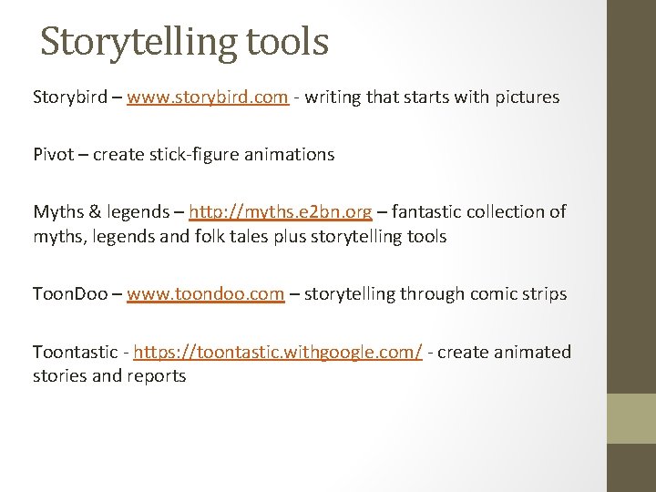This screenshot has width=656, height=492.
Task: Click 'writing that starts with pictures' text
Action: point(432,97)
